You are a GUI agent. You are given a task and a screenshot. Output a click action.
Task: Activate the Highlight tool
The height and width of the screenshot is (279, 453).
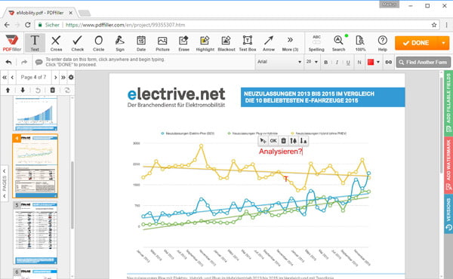205,43
